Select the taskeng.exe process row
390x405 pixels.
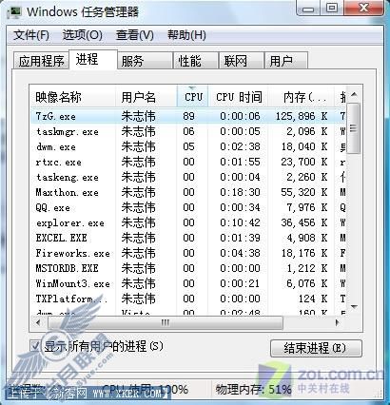click(x=187, y=177)
